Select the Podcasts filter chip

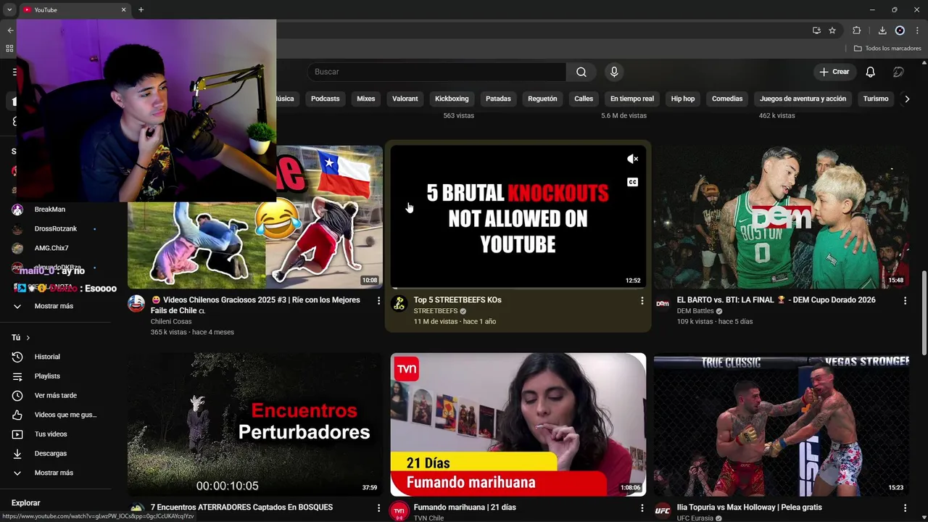(x=325, y=99)
